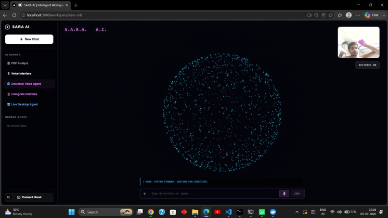Open YouTube app in taskbar
Image resolution: width=388 pixels, height=218 pixels.
click(x=217, y=212)
